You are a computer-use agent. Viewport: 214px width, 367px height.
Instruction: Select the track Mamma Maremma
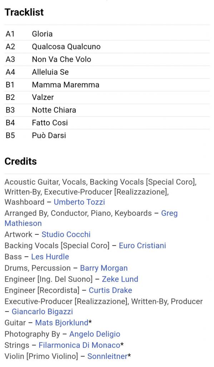pos(107,85)
